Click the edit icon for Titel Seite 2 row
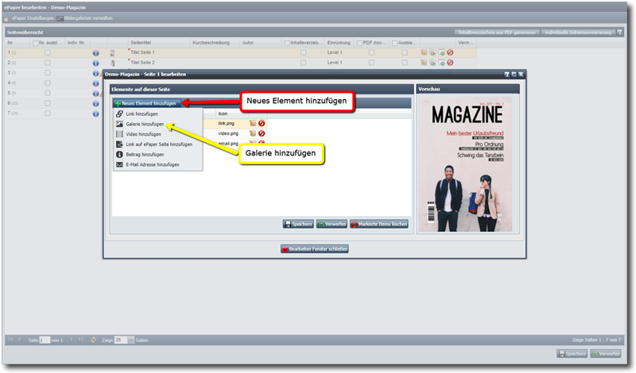636x373 pixels. pyautogui.click(x=424, y=63)
